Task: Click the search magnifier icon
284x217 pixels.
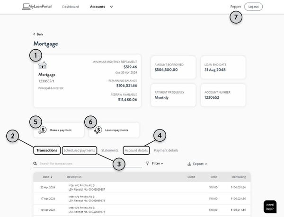Action: tap(35, 164)
